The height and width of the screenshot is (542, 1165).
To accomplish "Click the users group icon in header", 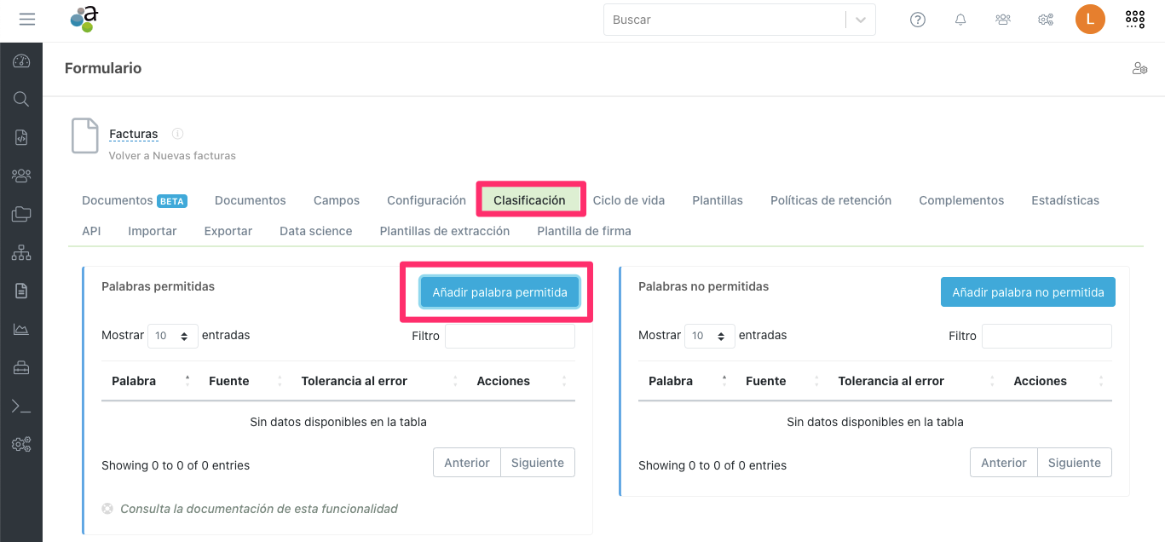I will click(x=1003, y=20).
